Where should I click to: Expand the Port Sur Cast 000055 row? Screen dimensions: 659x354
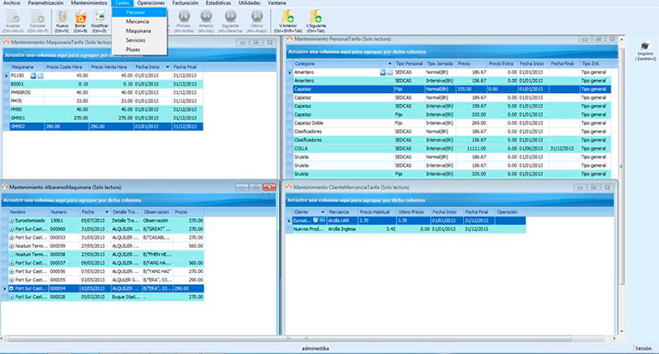click(x=12, y=280)
